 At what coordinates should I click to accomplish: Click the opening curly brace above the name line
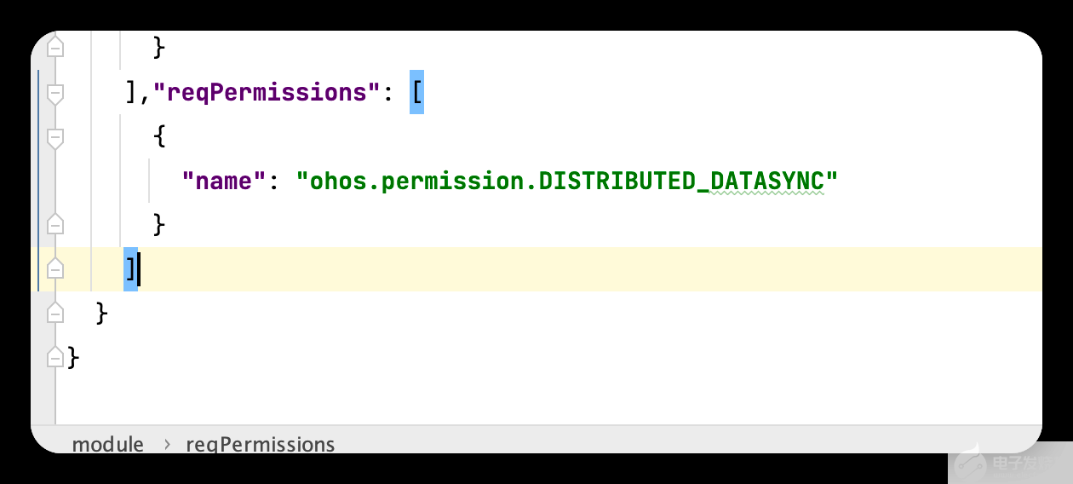coord(159,136)
